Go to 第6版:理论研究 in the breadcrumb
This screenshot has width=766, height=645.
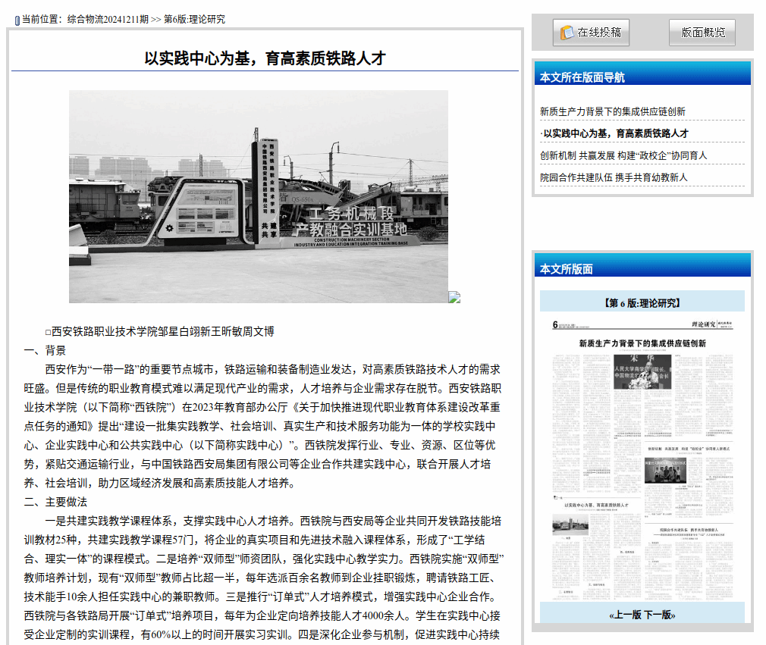point(194,20)
